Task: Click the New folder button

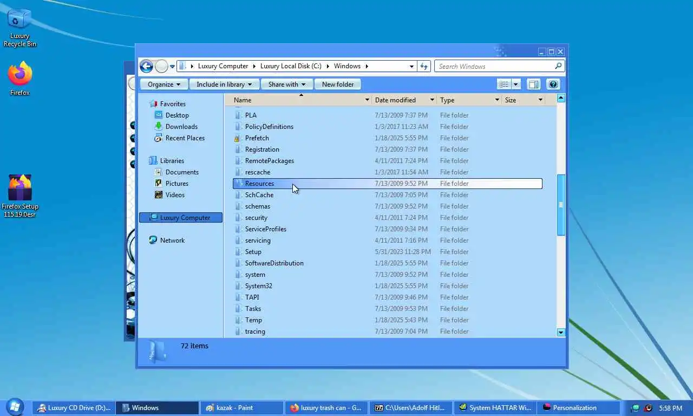Action: point(338,84)
